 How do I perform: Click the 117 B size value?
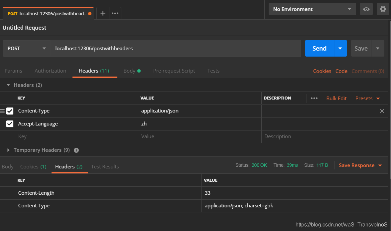(x=322, y=165)
